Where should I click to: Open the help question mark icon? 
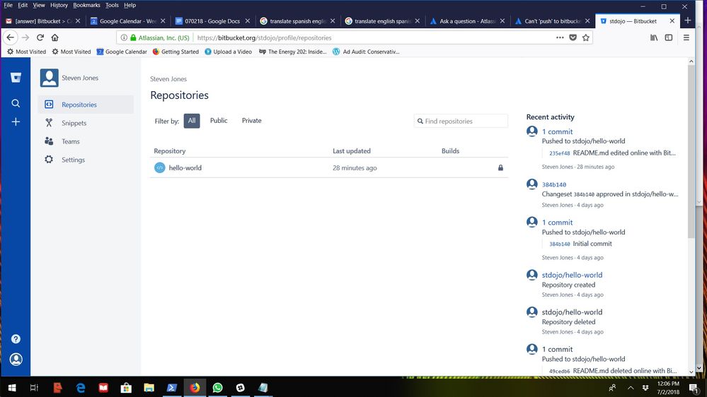[x=16, y=339]
